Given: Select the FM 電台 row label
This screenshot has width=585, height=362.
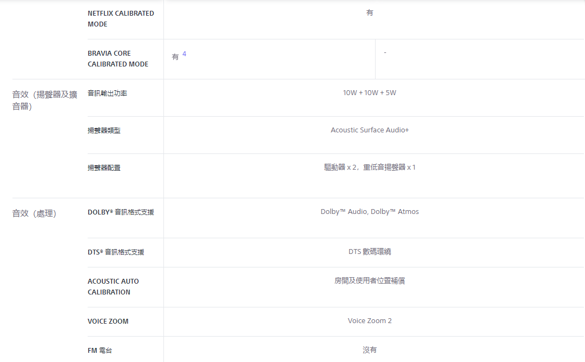Looking at the screenshot, I should 100,351.
